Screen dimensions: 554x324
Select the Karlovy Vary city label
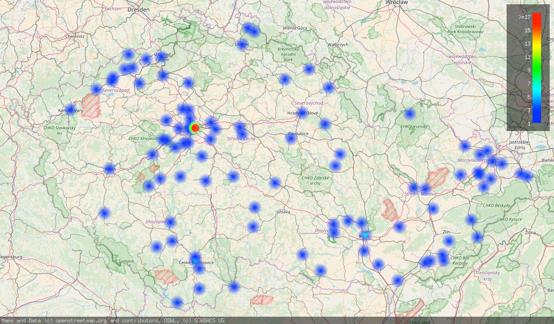[71, 110]
